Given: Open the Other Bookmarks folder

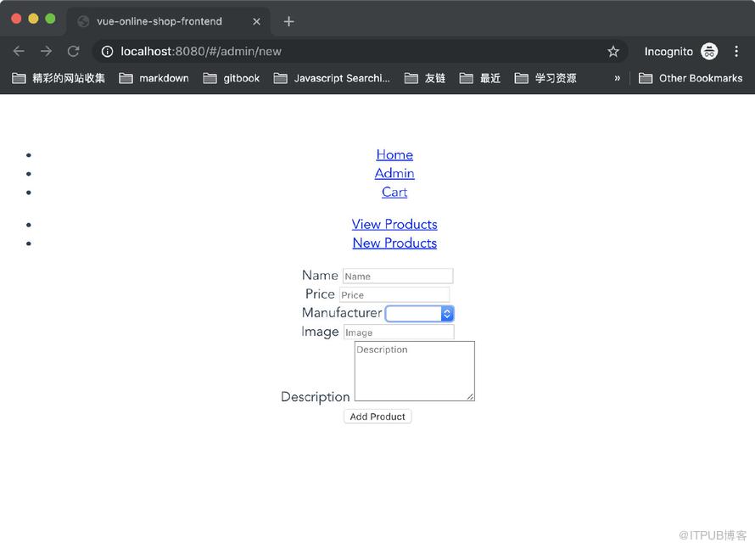Looking at the screenshot, I should (691, 78).
